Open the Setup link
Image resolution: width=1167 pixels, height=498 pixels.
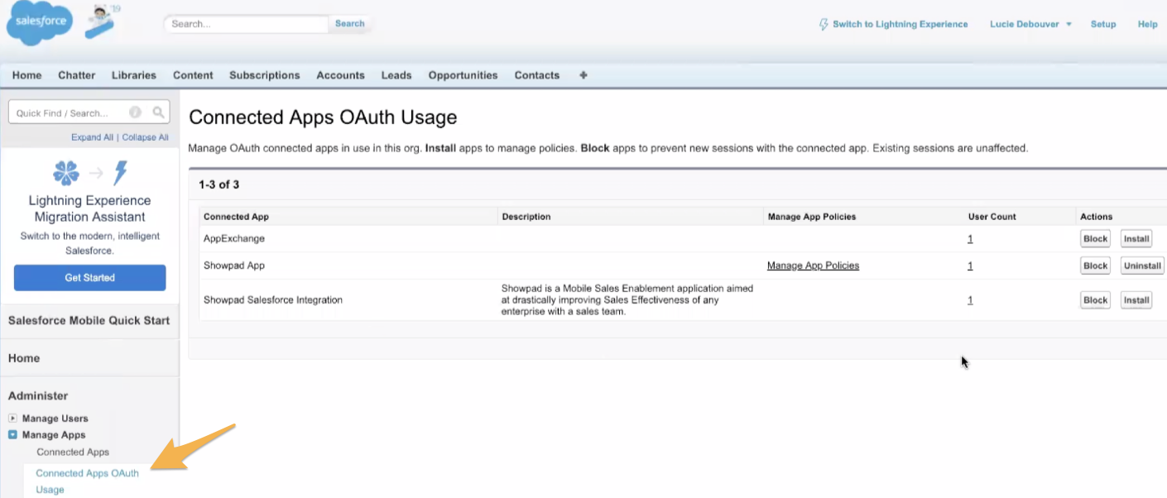click(1103, 24)
